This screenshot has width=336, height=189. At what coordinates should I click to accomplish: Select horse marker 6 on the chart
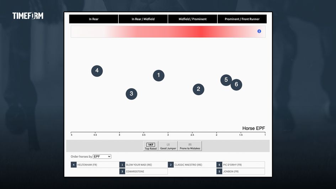click(236, 85)
